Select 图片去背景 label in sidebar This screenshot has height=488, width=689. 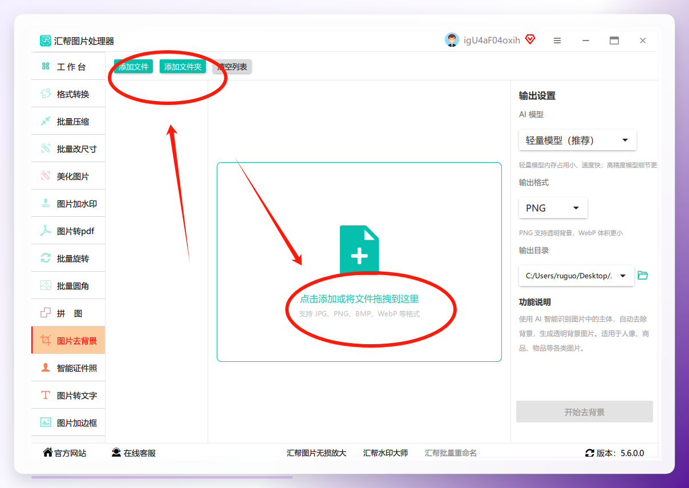[x=77, y=341]
